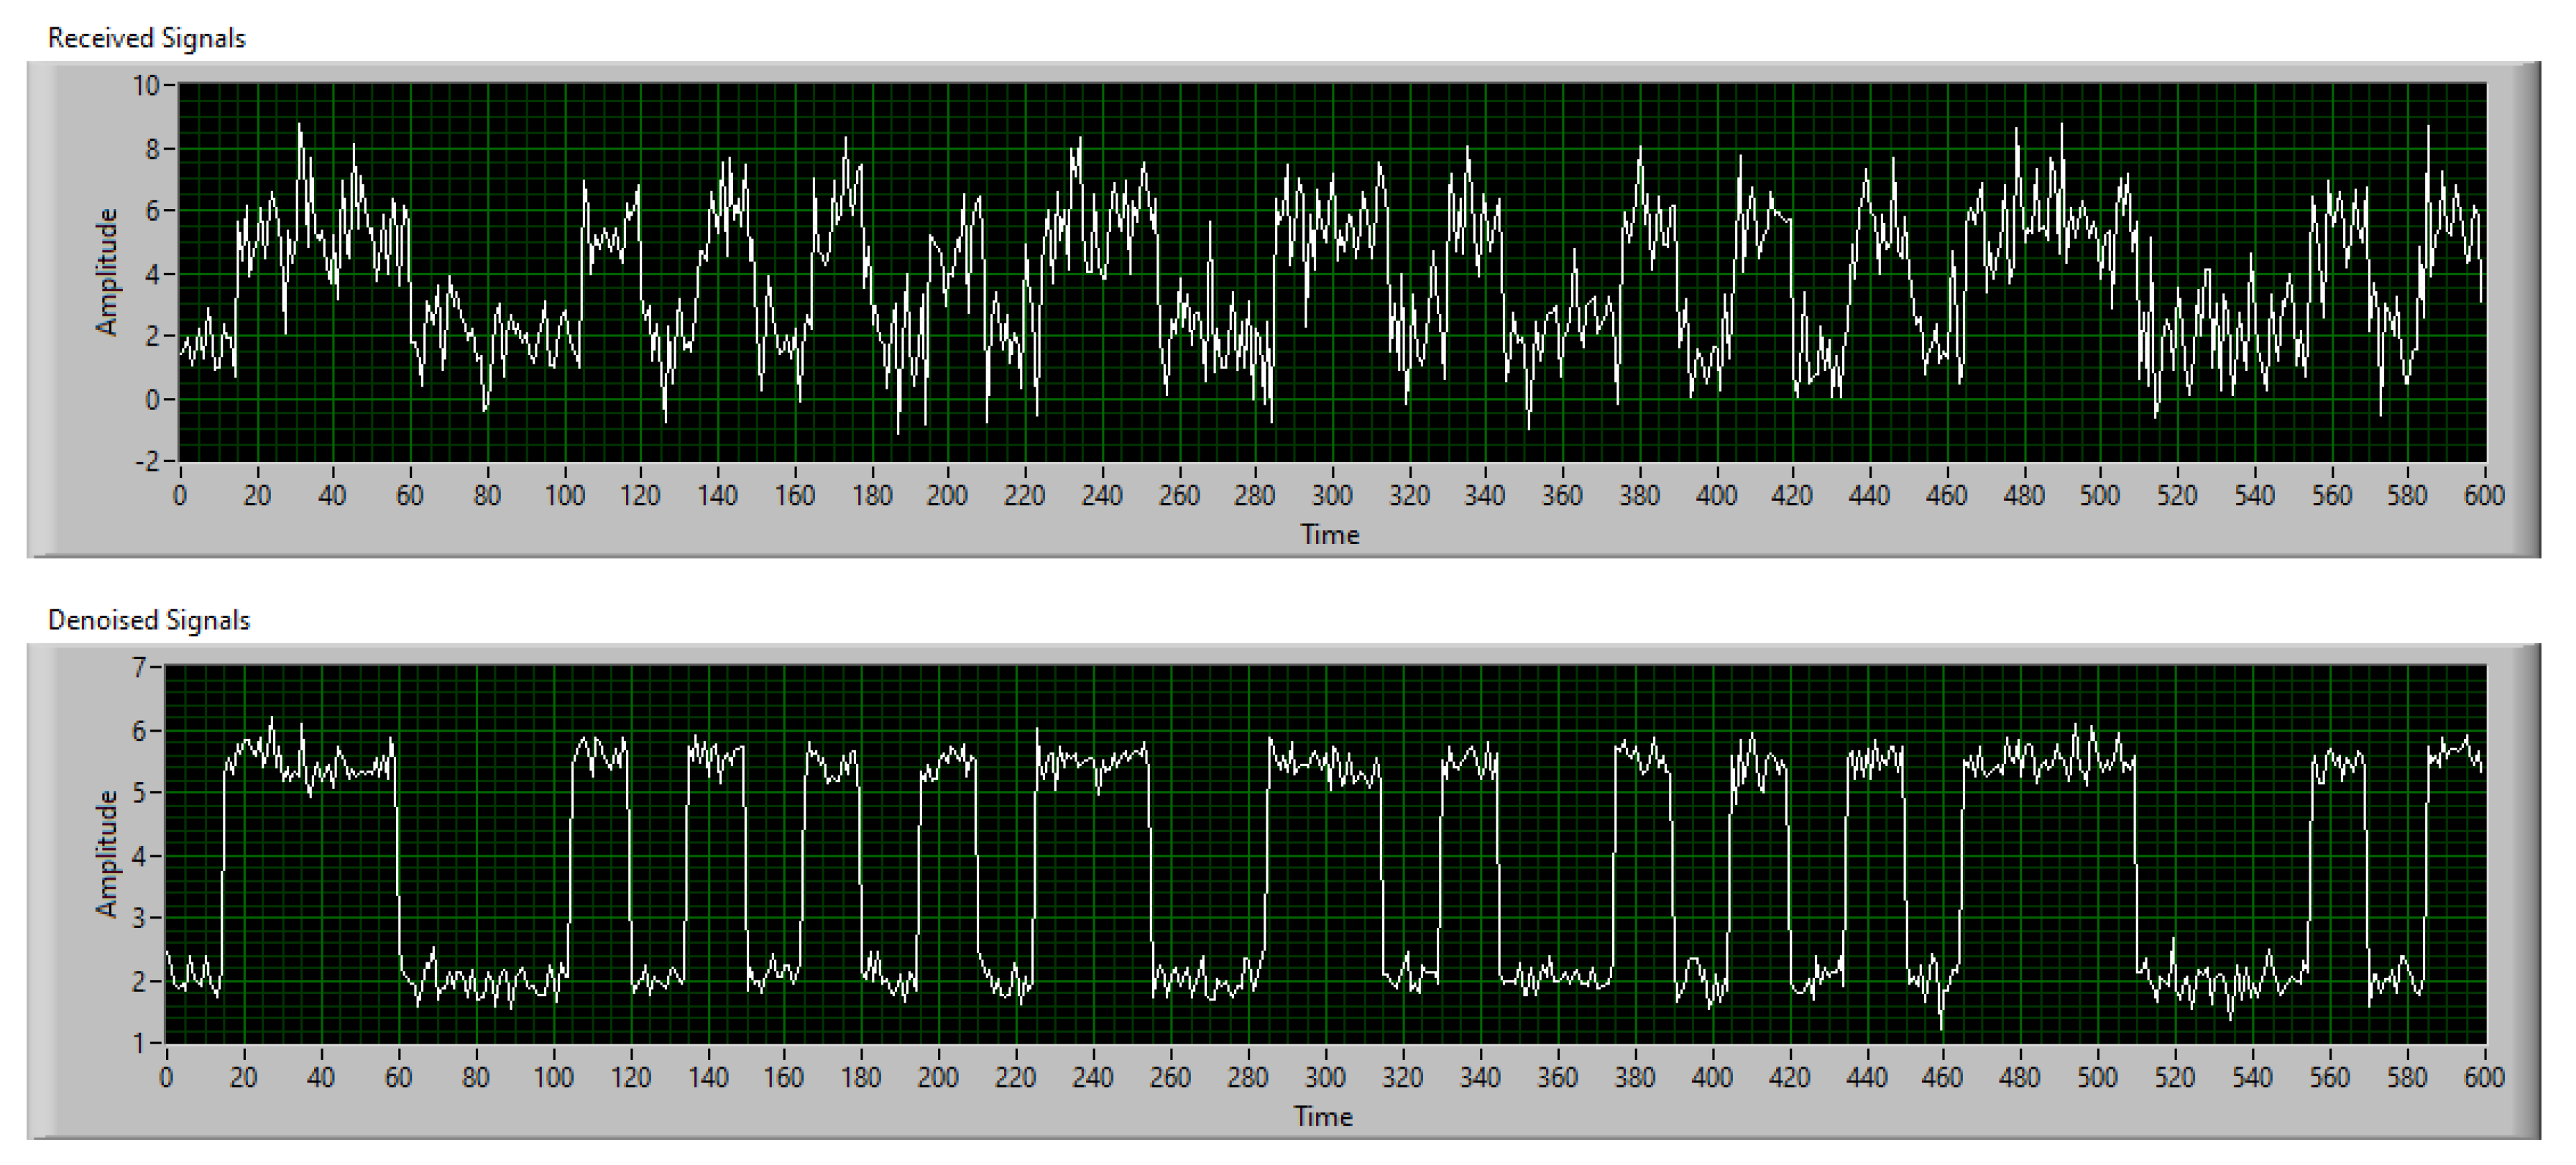The image size is (2576, 1165).
Task: Click the 460 tick label on Denoised Signals time axis
Action: 1942,1078
